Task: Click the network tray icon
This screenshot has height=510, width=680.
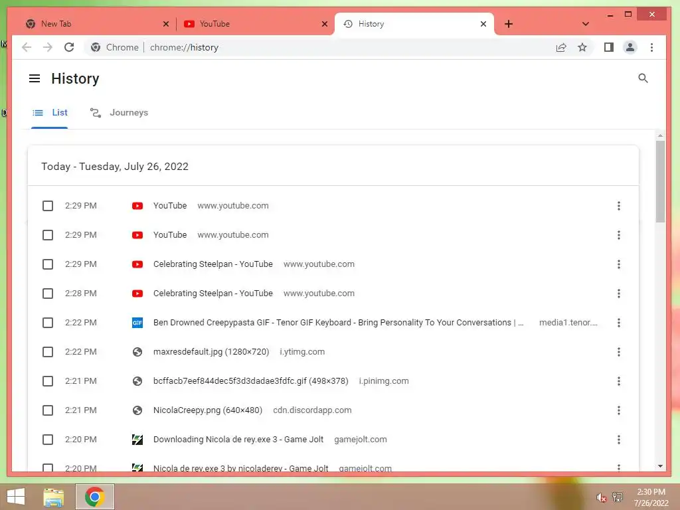Action: 617,497
